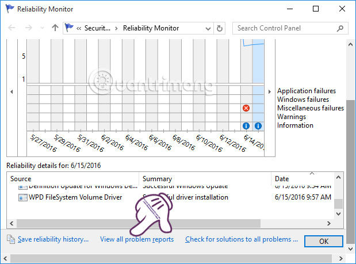356x264 pixels.
Task: Select the WPD FileSystem Volume Driver row
Action: (x=170, y=197)
